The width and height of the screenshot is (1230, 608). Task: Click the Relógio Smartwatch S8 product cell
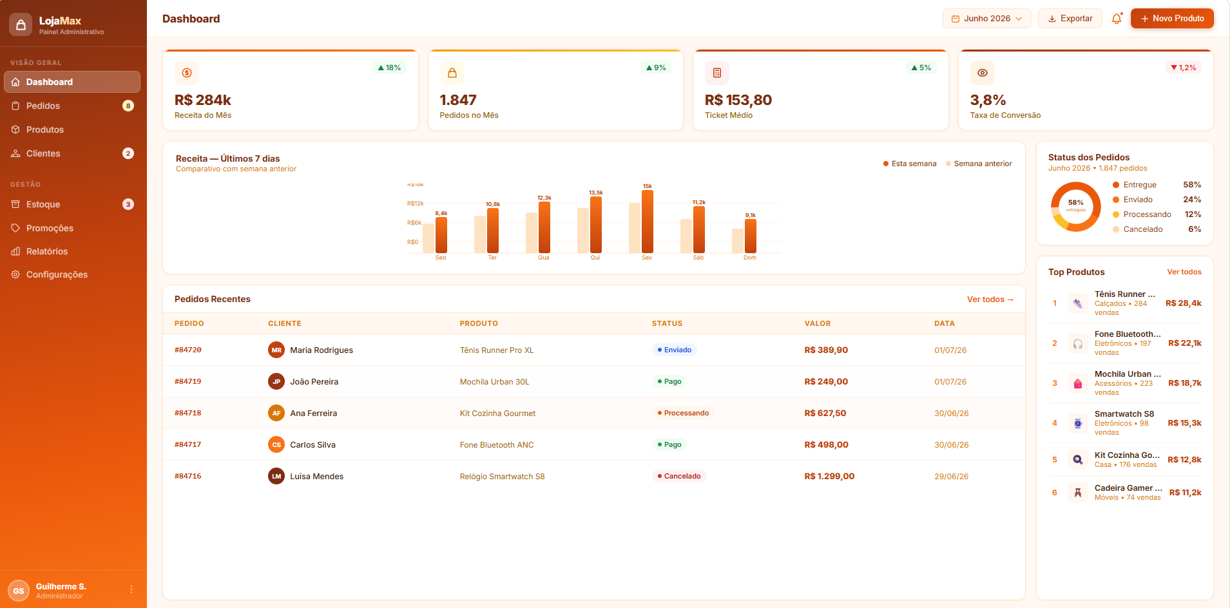[x=502, y=477]
